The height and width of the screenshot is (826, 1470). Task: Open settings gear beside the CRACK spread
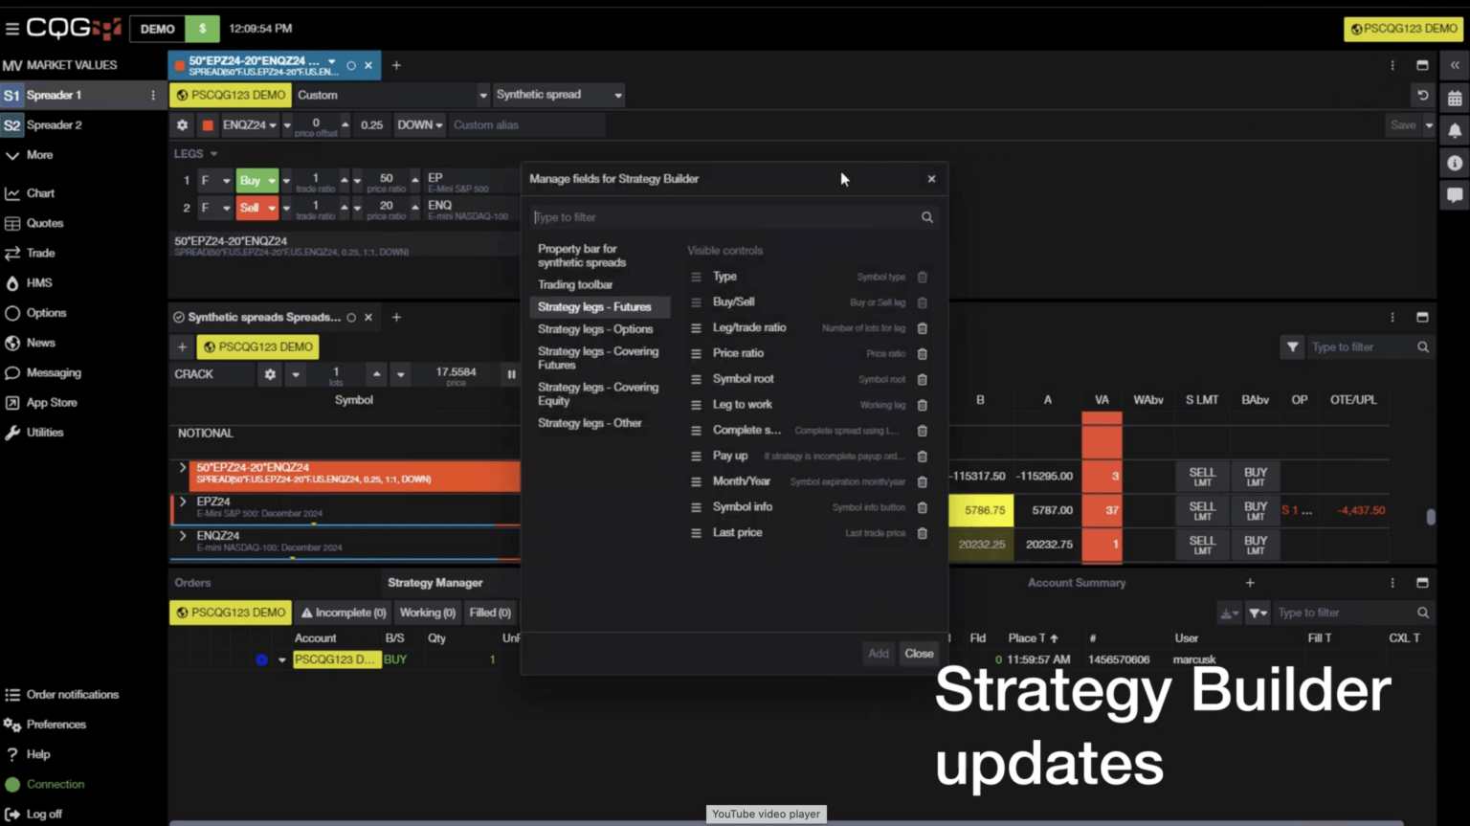point(269,374)
